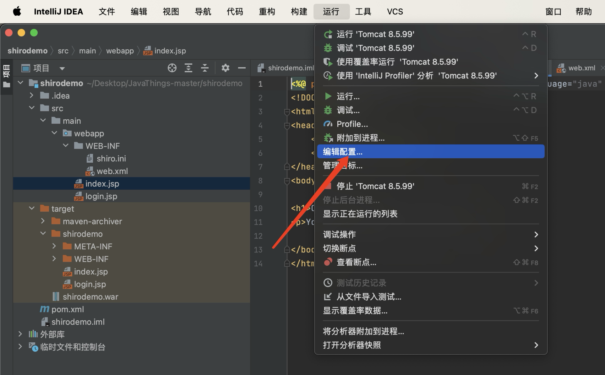Collapse the shirodemo root project node
605x375 pixels.
click(20, 83)
